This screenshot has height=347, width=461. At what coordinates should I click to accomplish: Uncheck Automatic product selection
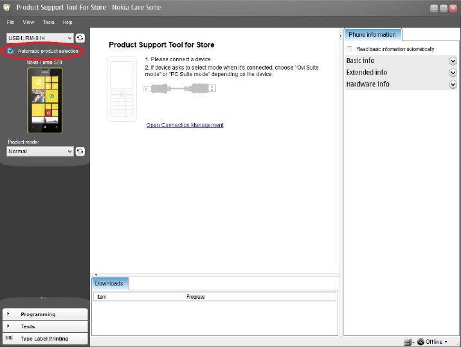click(10, 51)
